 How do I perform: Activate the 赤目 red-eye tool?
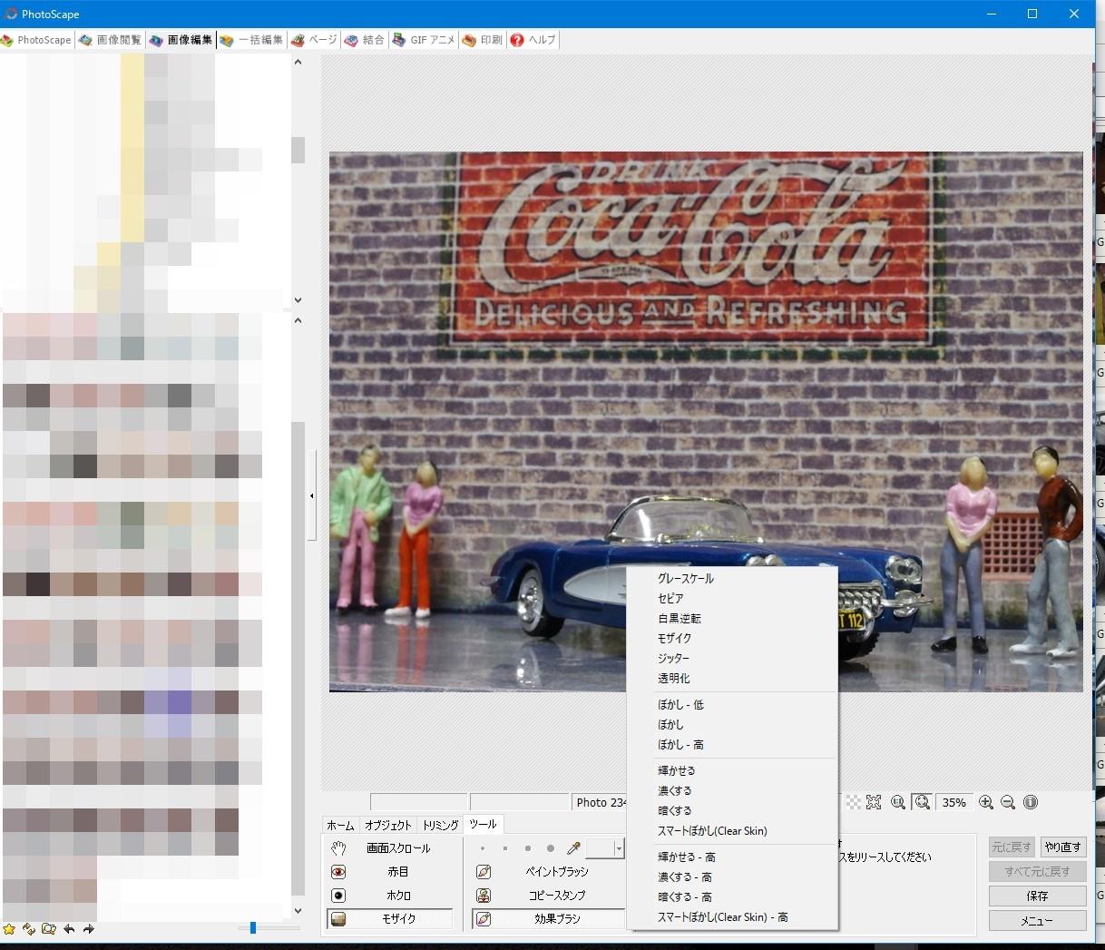(390, 872)
